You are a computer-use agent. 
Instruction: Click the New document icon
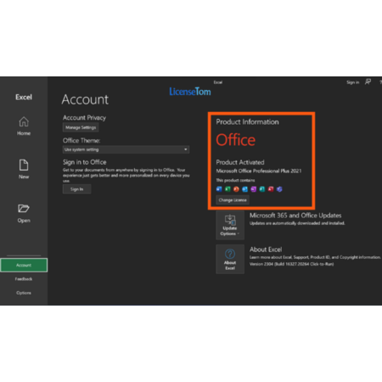coord(24,165)
